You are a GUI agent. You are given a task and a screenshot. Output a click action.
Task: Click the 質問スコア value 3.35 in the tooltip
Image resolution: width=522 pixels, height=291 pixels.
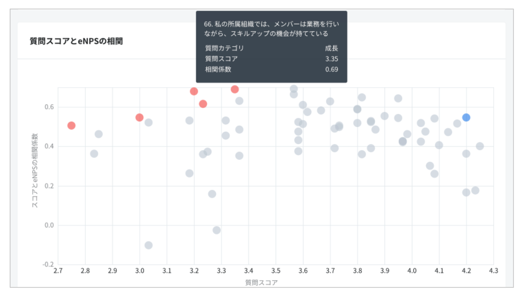[332, 59]
